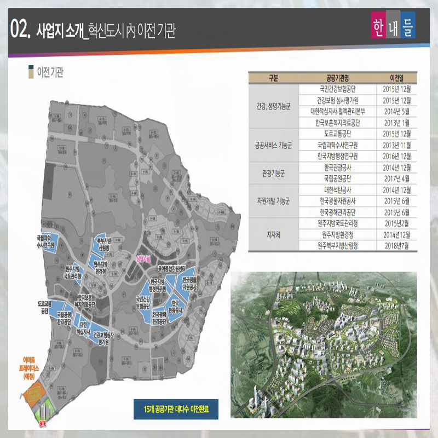Click the 2013년 11월 date cell
The width and height of the screenshot is (438, 438).
[396, 145]
